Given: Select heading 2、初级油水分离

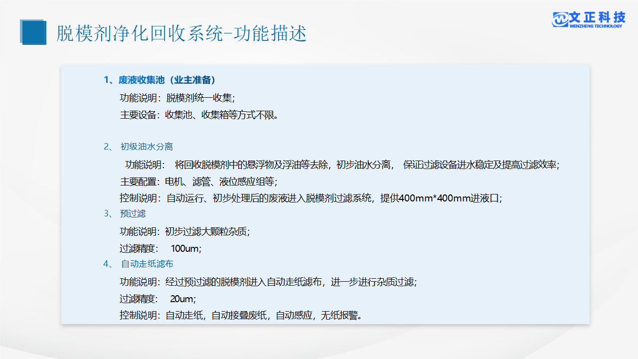Looking at the screenshot, I should pos(139,147).
